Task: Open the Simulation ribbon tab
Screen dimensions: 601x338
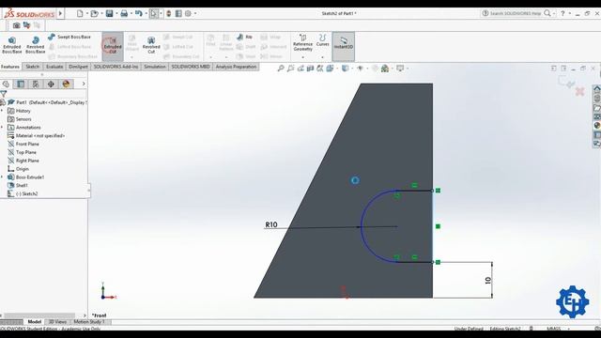Action: (155, 67)
